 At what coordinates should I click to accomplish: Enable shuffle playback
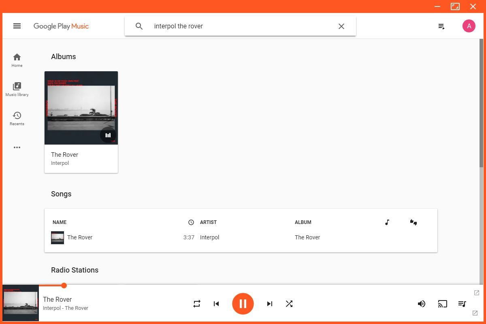(x=289, y=303)
